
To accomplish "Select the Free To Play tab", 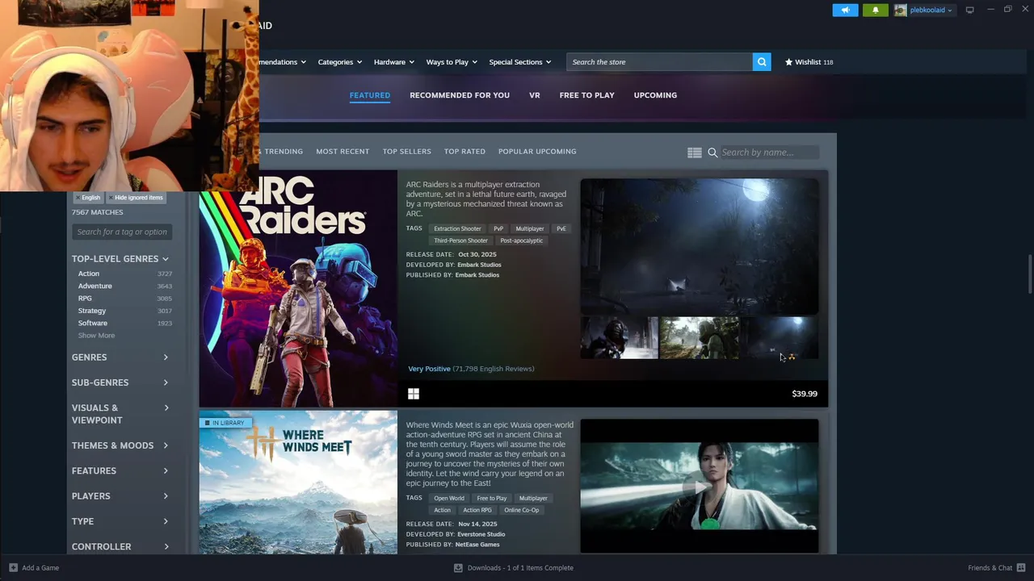I will pos(586,95).
